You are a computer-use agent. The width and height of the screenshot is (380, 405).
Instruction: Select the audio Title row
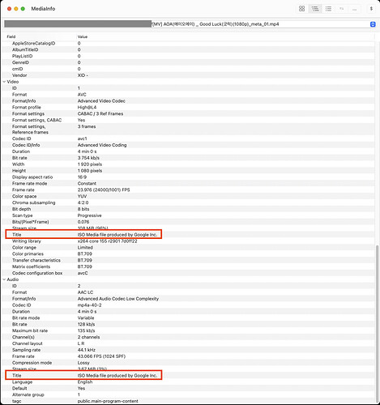188,376
